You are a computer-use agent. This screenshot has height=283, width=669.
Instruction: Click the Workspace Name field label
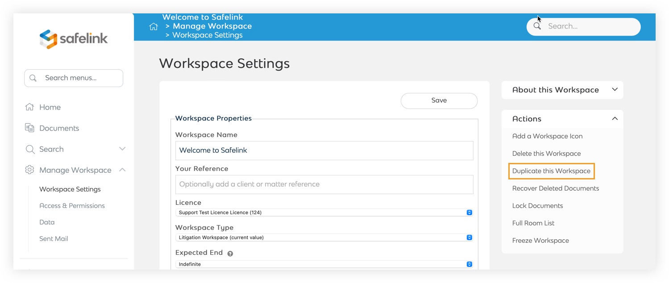pyautogui.click(x=206, y=135)
